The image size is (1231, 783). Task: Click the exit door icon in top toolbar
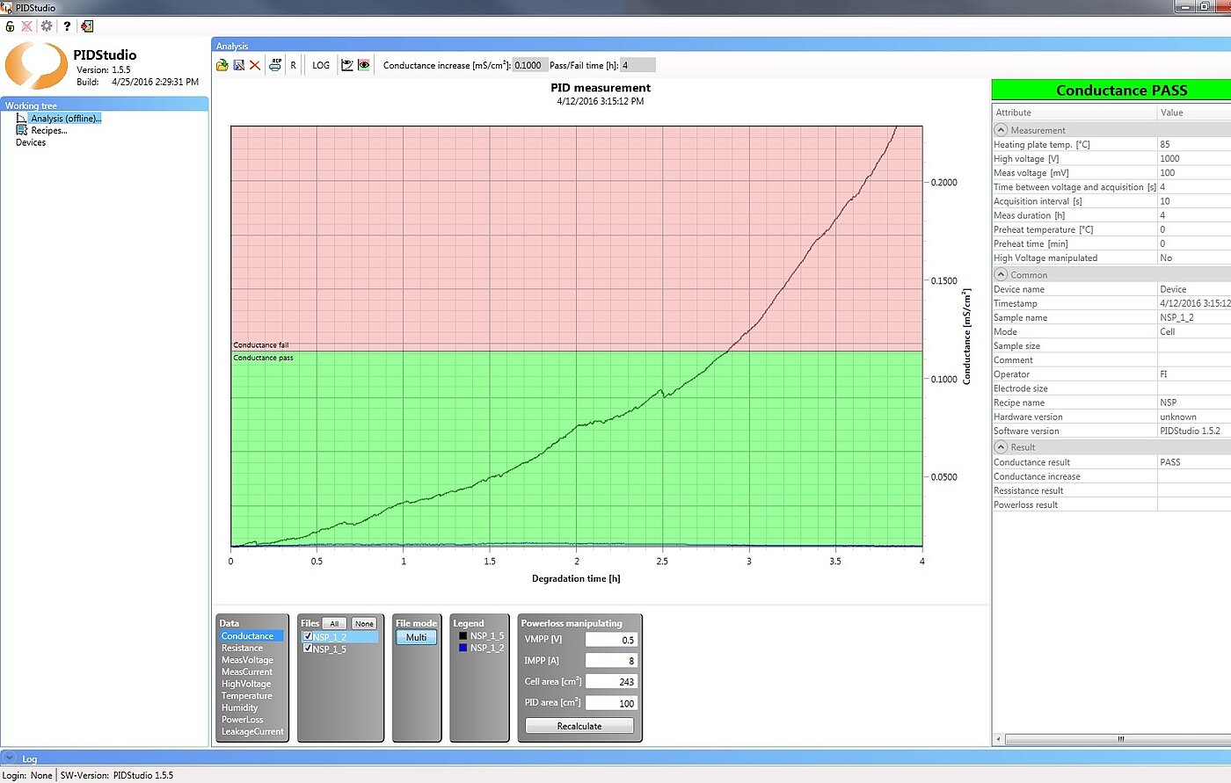(x=87, y=25)
